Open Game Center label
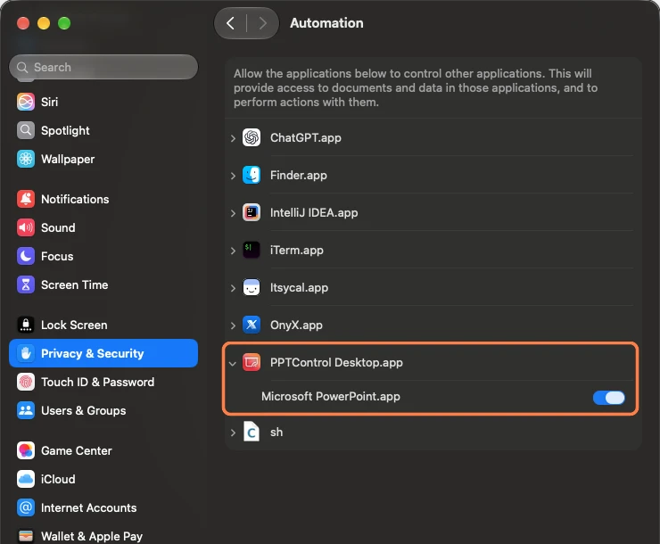This screenshot has height=544, width=660. pos(76,450)
